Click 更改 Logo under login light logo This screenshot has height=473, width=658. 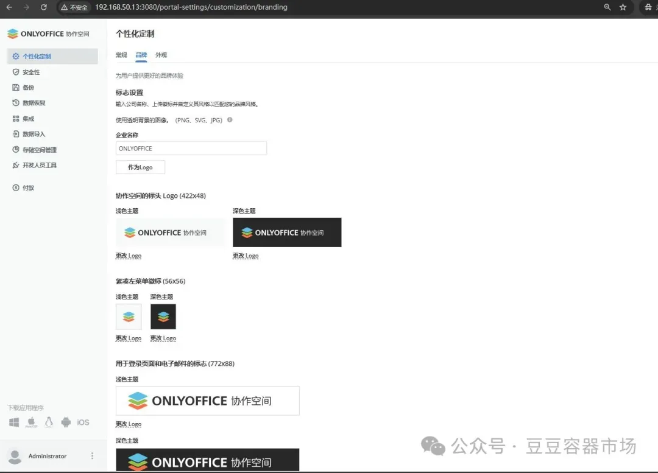[x=129, y=424]
